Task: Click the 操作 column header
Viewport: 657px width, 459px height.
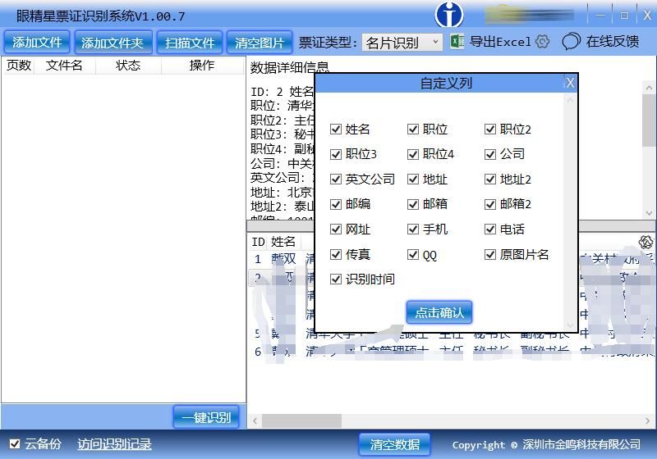Action: click(x=201, y=66)
